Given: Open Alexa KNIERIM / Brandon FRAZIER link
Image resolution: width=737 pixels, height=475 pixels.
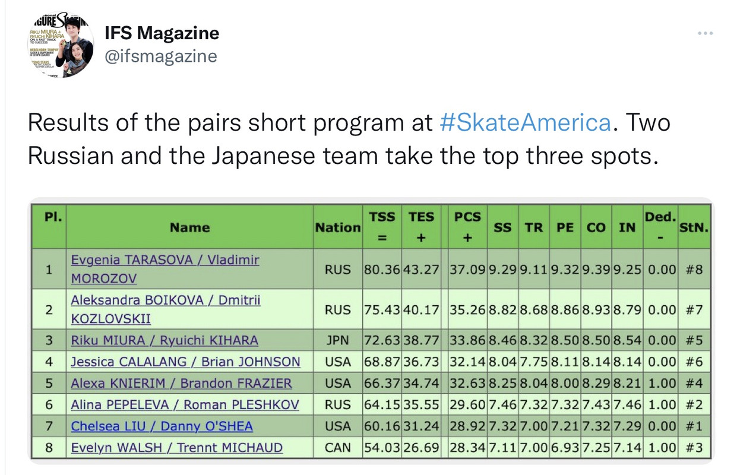Looking at the screenshot, I should pyautogui.click(x=182, y=384).
